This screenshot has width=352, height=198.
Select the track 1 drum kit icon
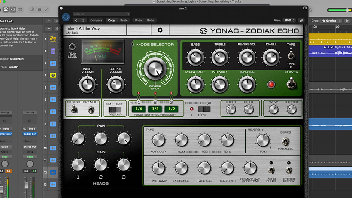53,39
